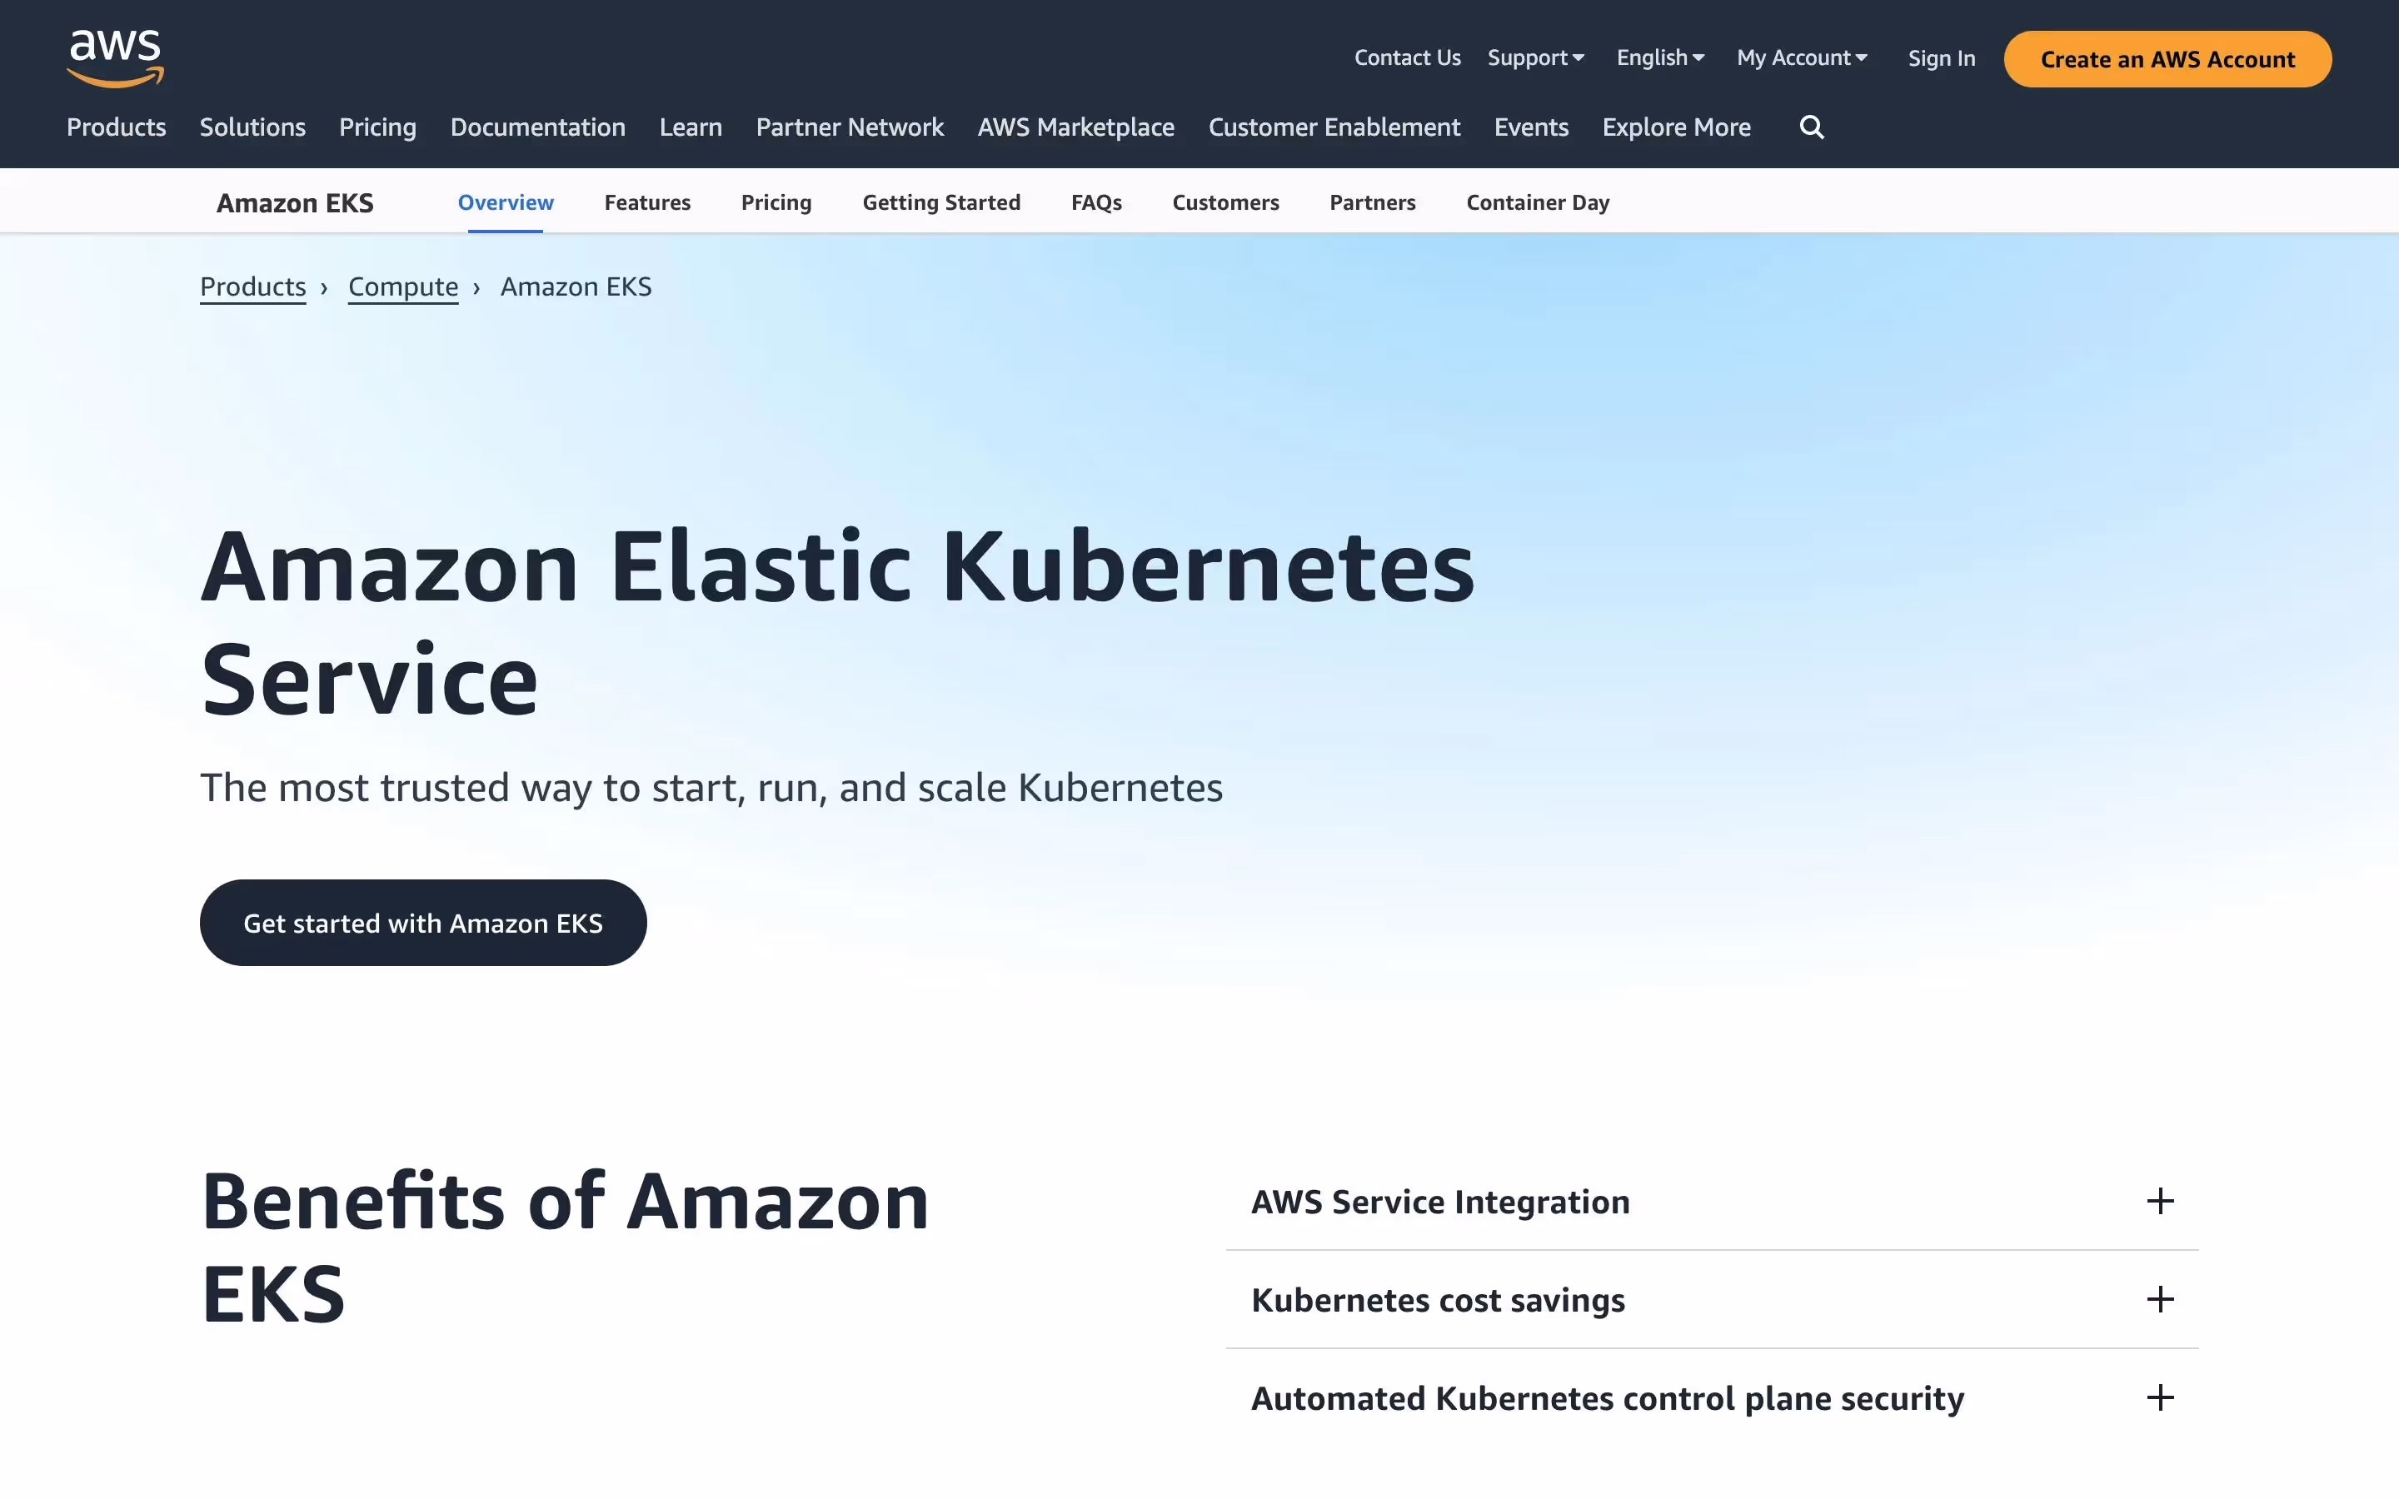
Task: Switch to the Features tab
Action: click(647, 202)
